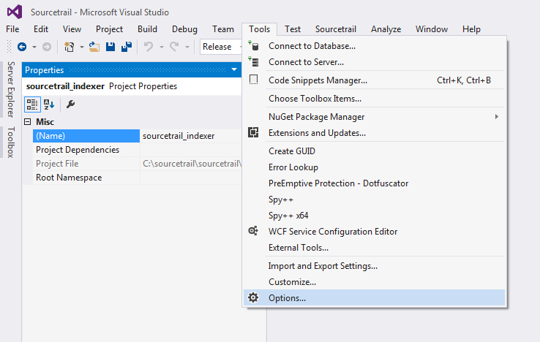Switch Properties to Categorized view
Viewport: 540px width, 342px height.
click(32, 104)
